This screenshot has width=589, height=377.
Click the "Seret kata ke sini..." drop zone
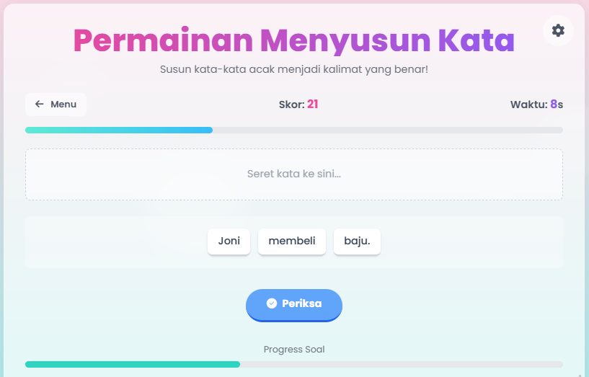point(294,174)
